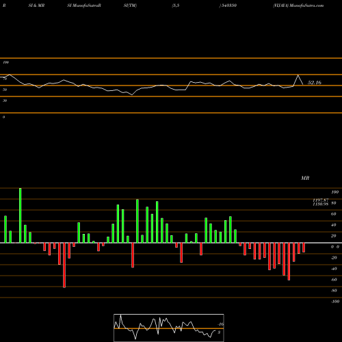342x342 pixels.
Task: Click the 1197.87 value label
Action: point(321,200)
